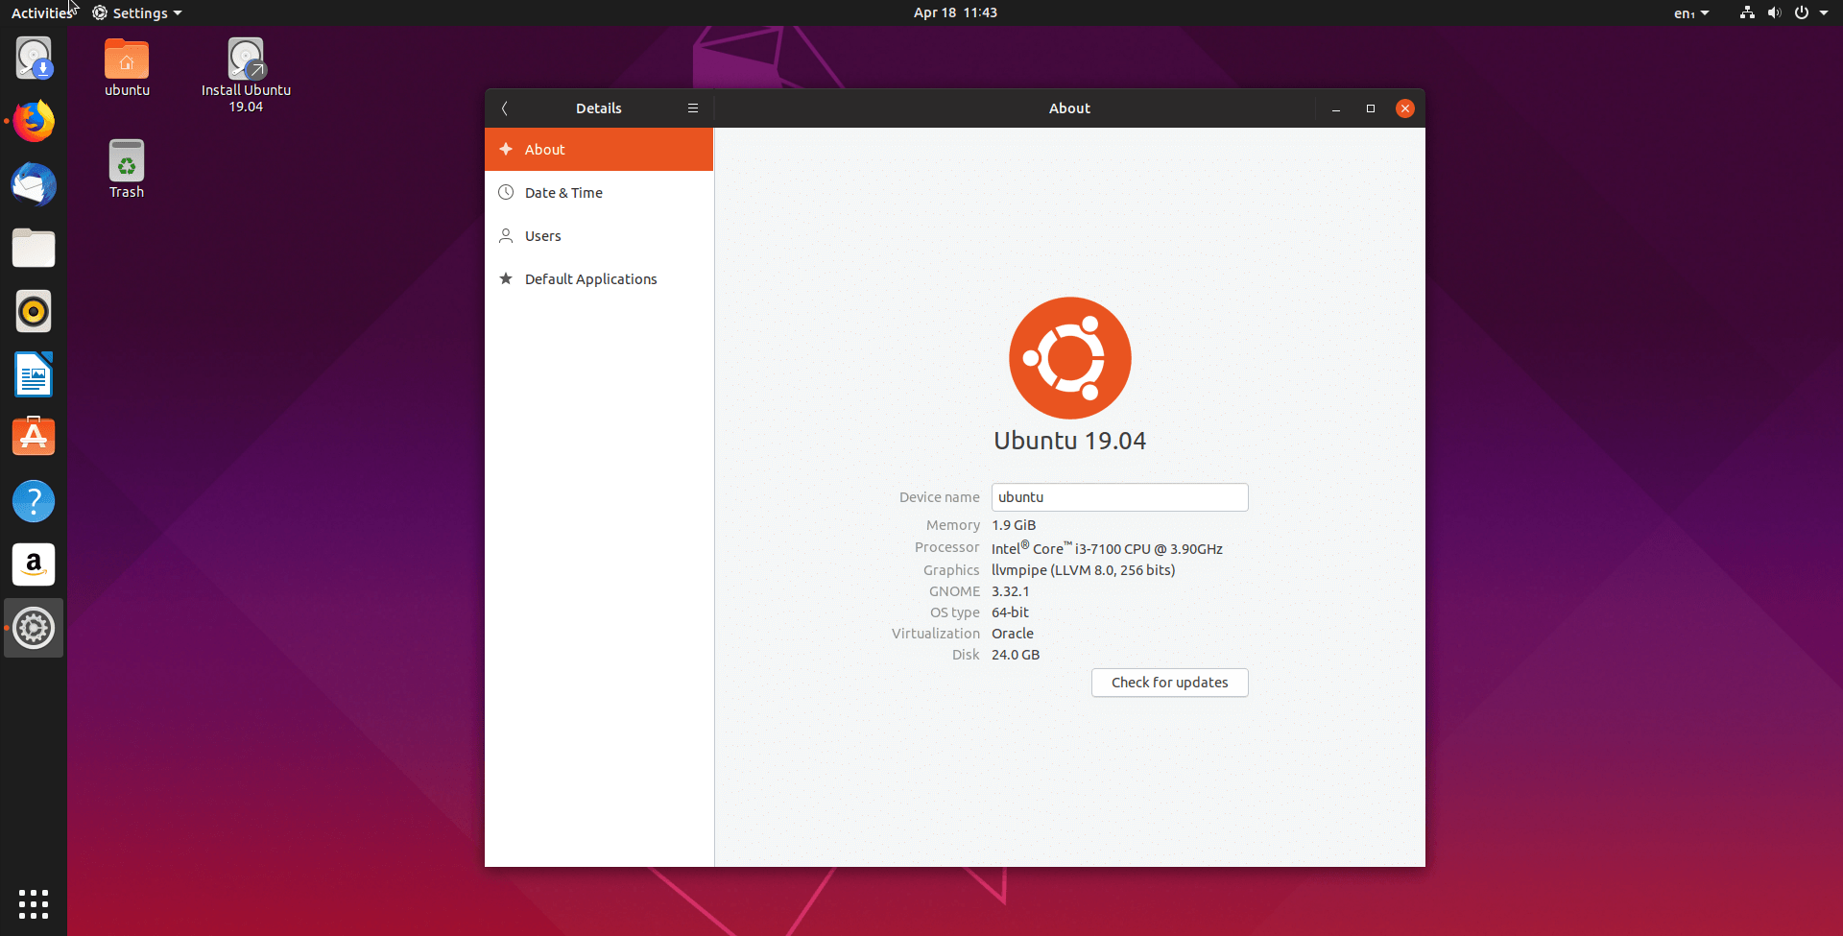Select the Trash desktop icon

127,170
